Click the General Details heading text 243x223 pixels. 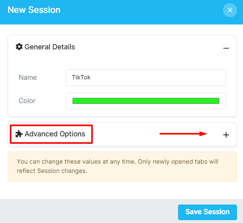(x=50, y=47)
